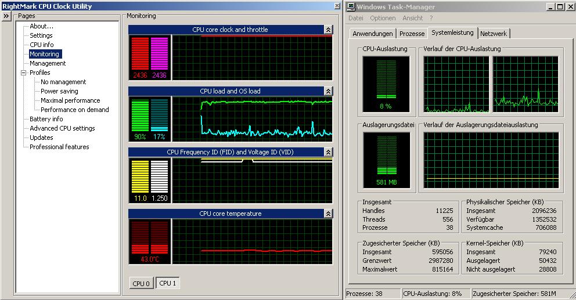Open the Maximal performance profile
Screen dimensions: 576x300
click(70, 100)
